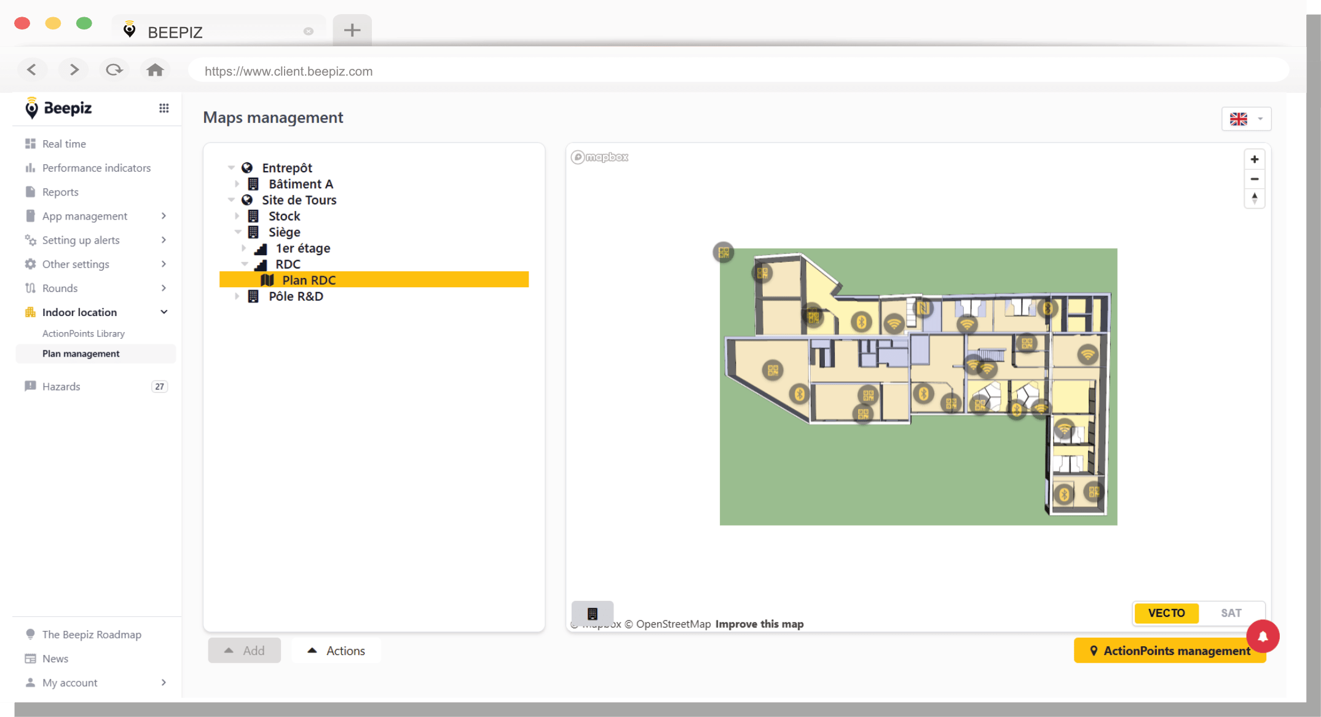Toggle the building layer control on the map

[591, 612]
